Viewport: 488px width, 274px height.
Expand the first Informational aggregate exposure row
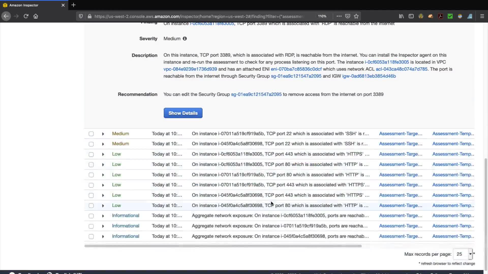[103, 216]
